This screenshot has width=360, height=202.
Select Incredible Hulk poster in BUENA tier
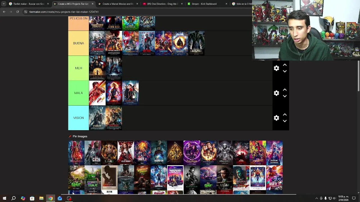pos(197,43)
